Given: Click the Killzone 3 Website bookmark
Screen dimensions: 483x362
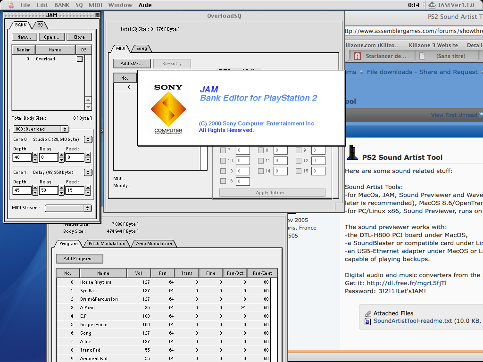Looking at the screenshot, I should (x=433, y=45).
